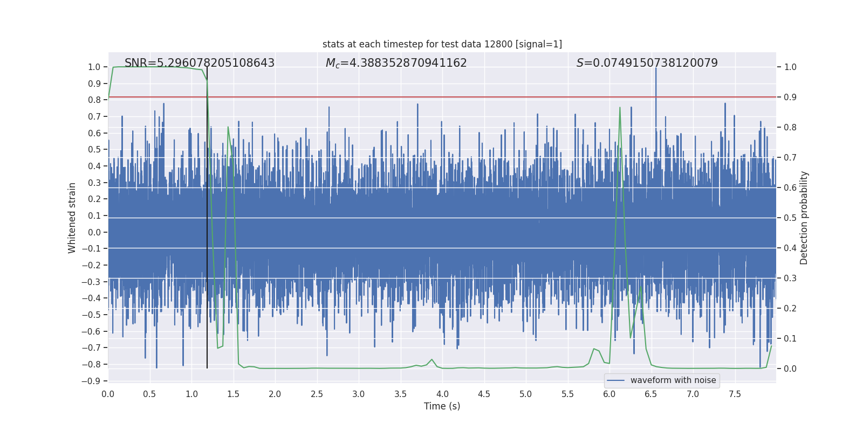Click the 'waveform with noise' legend label
This screenshot has height=431, width=863.
point(673,380)
